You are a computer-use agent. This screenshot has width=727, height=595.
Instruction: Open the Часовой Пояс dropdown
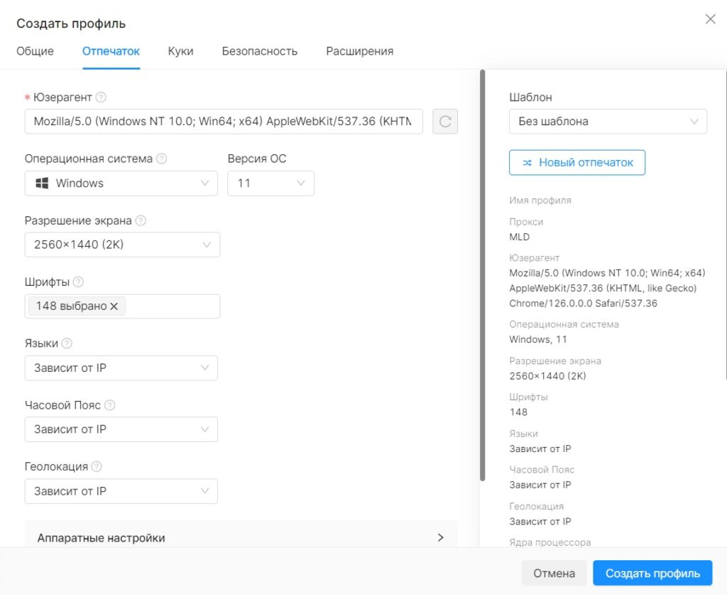121,429
